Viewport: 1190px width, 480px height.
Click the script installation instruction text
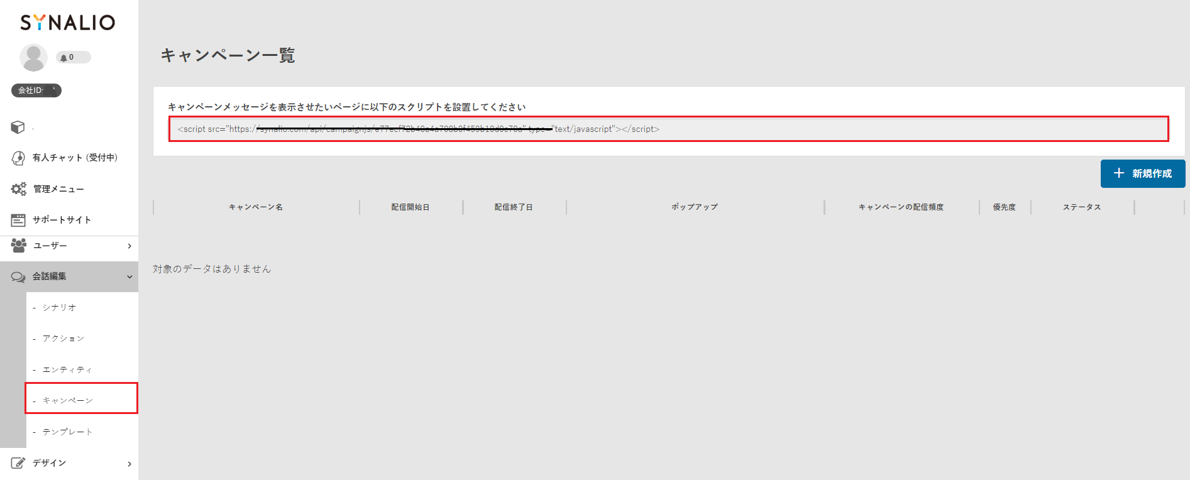347,107
